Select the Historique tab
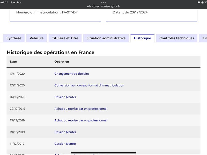This screenshot has height=155, width=207. coord(143,38)
